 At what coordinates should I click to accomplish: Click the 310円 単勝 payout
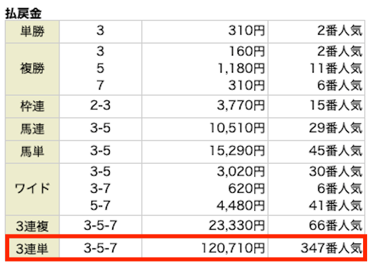246,31
